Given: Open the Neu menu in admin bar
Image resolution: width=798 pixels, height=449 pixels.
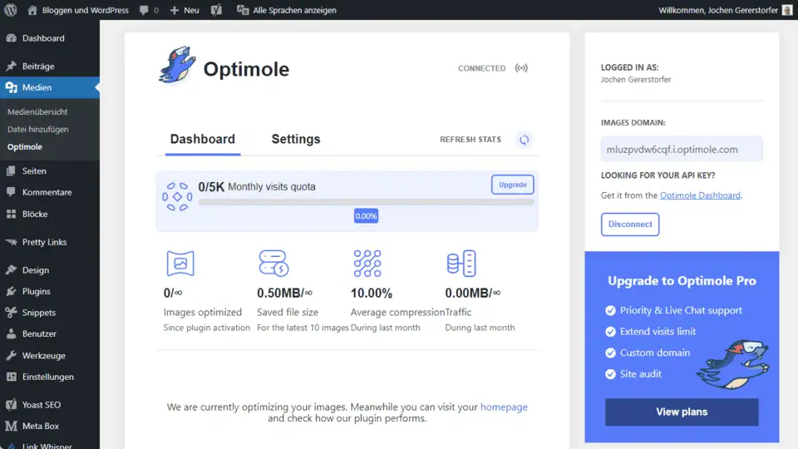Looking at the screenshot, I should 185,10.
